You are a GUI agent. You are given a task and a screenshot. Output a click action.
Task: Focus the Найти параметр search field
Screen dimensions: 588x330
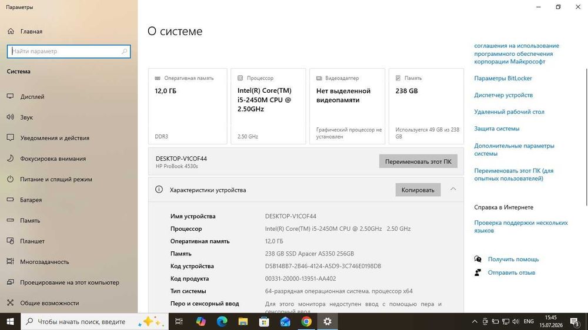pyautogui.click(x=69, y=51)
